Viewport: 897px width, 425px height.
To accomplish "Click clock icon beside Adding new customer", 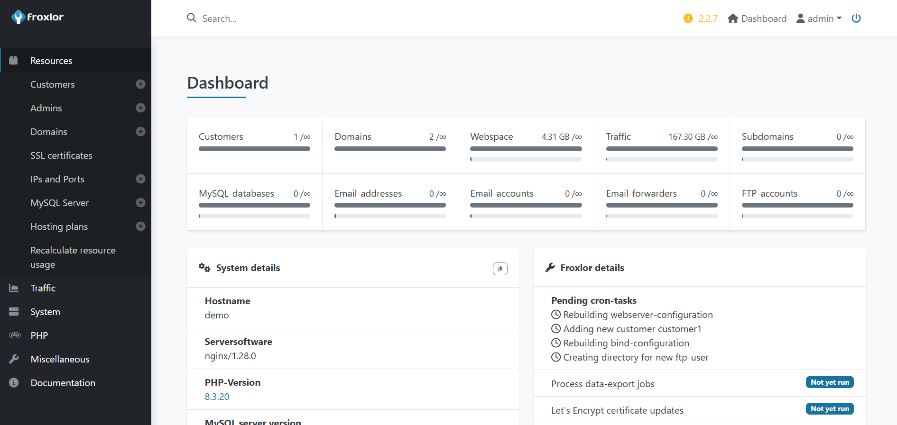I will pyautogui.click(x=556, y=329).
